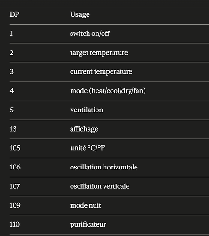Image resolution: width=209 pixels, height=236 pixels.
Task: Click the purificateur usage cell
Action: click(88, 225)
